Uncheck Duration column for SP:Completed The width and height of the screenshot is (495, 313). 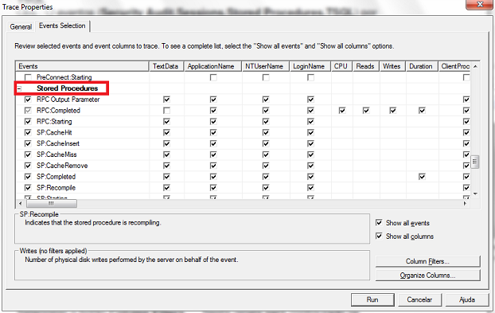tap(422, 177)
